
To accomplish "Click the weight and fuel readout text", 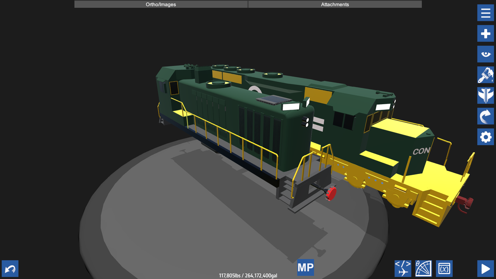I will pos(248,276).
